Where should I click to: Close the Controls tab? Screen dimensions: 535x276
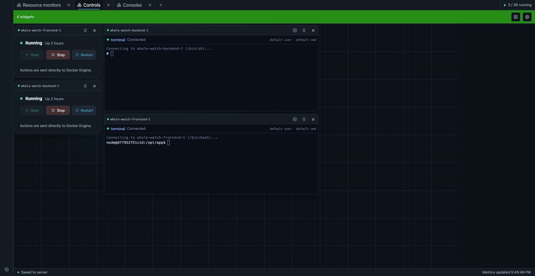(x=108, y=5)
